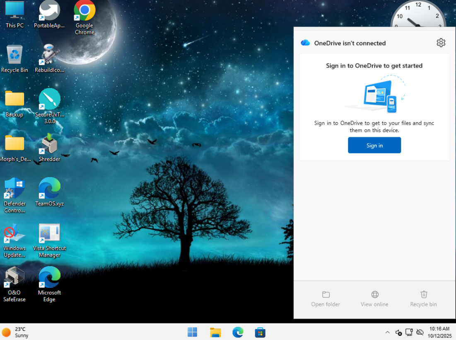Screen dimensions: 456x340
Task: Show hidden icons in system tray
Action: 387,333
